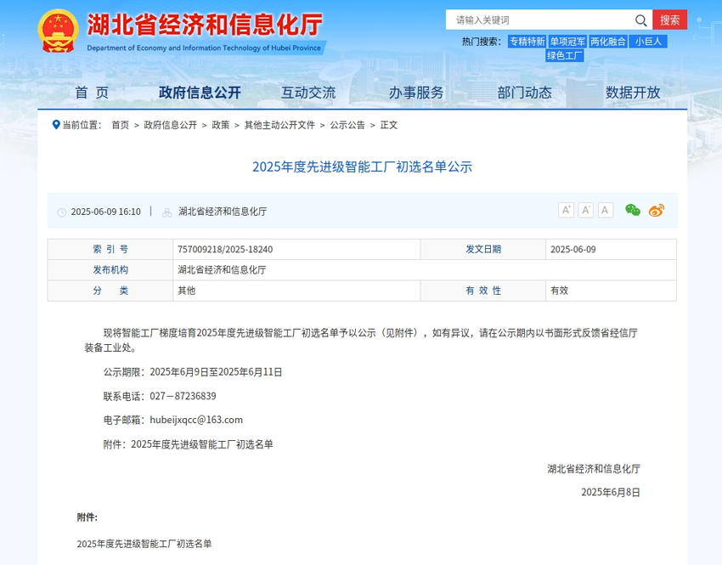Select the 专精特新 hot search tag
This screenshot has height=565, width=722.
pyautogui.click(x=527, y=41)
